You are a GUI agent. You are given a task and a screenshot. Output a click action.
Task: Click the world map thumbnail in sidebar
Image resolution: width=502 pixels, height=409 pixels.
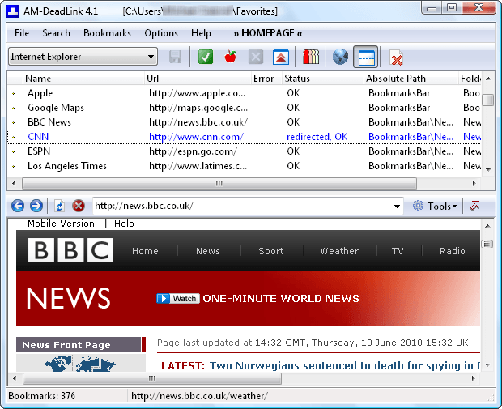coord(80,364)
